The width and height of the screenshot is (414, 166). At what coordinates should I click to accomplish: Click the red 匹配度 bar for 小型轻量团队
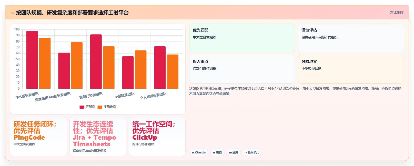click(x=128, y=72)
